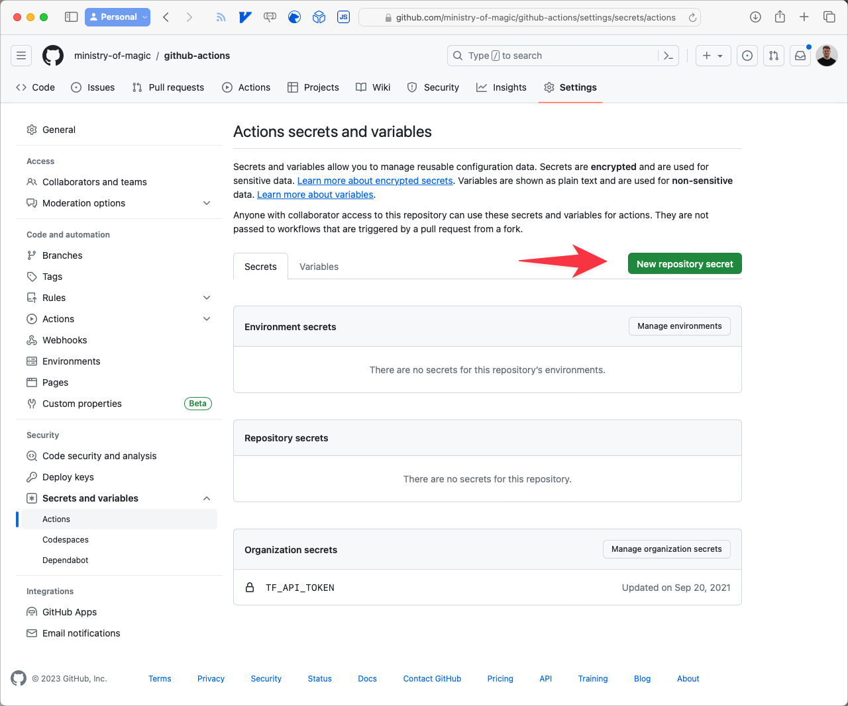Select the Secrets tab
848x706 pixels.
[260, 267]
